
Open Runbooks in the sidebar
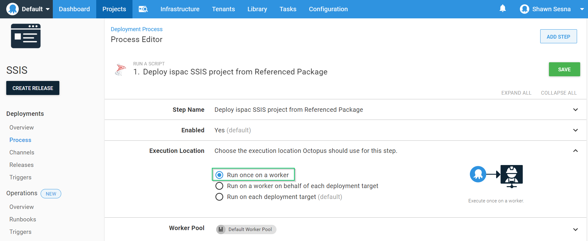click(22, 219)
